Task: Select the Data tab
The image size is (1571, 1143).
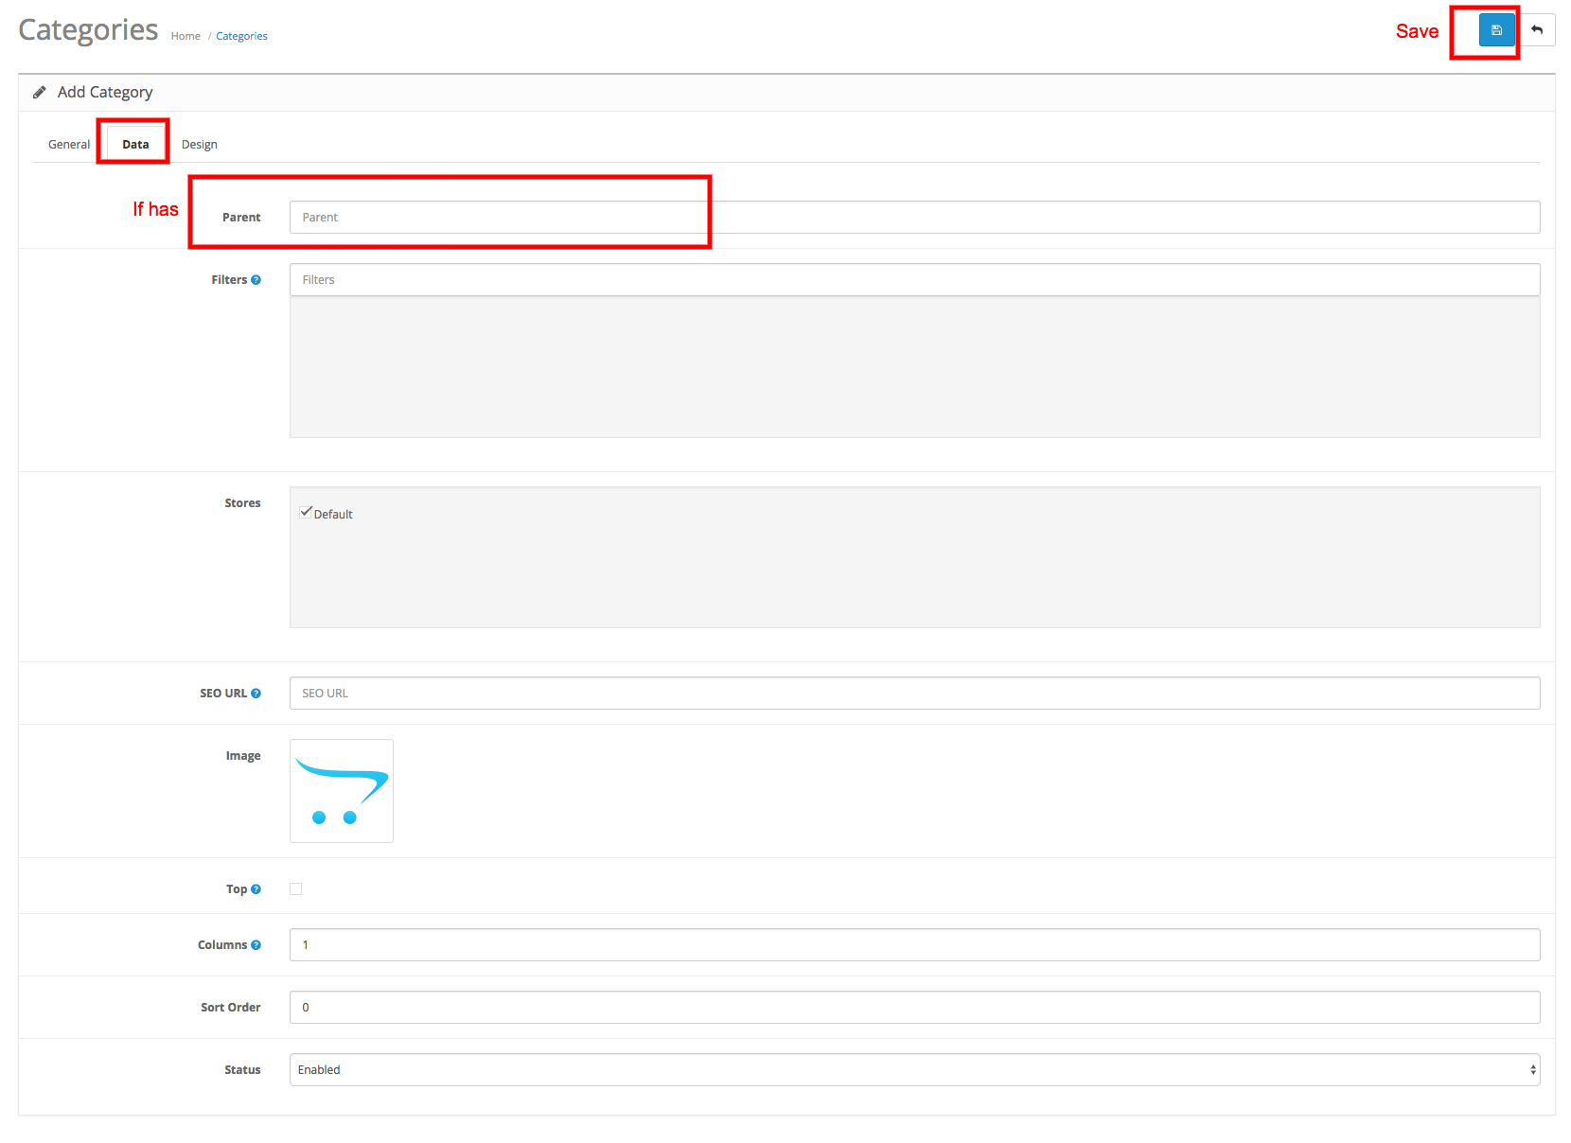Action: pyautogui.click(x=135, y=145)
